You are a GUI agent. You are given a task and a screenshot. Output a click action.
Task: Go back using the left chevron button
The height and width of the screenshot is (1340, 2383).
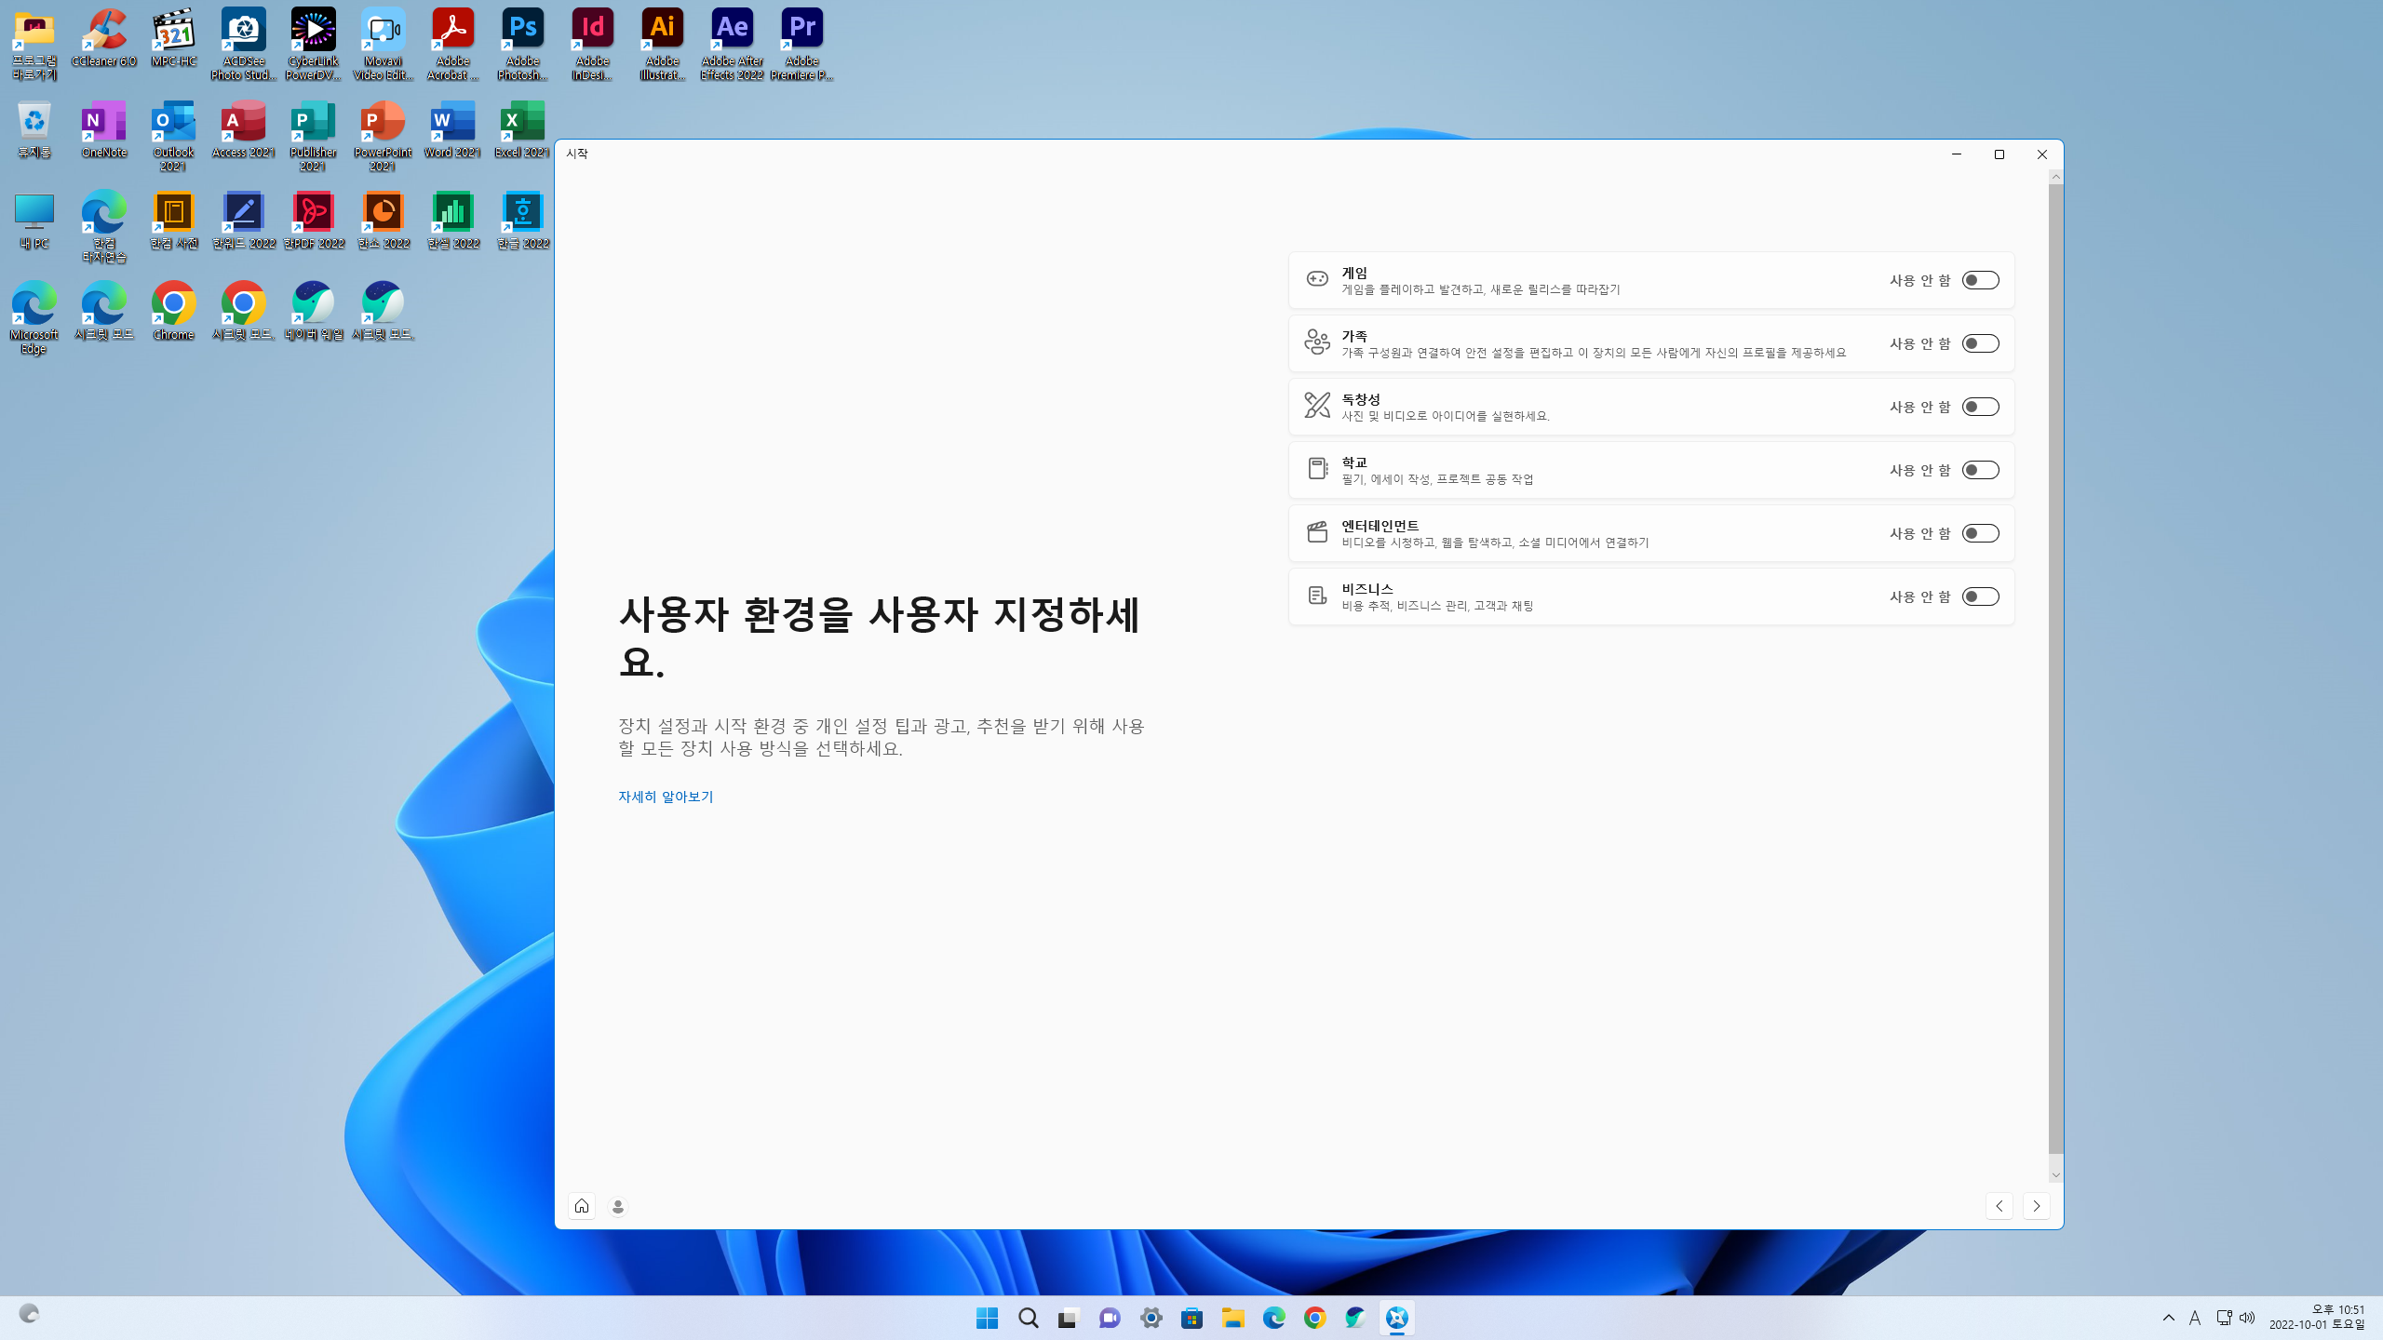click(x=1999, y=1206)
